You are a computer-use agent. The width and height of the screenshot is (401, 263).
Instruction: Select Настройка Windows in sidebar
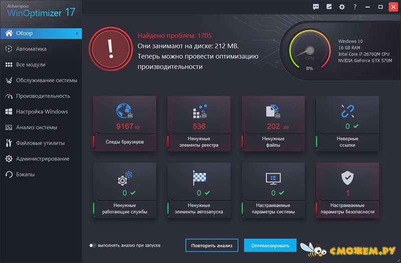pyautogui.click(x=41, y=112)
